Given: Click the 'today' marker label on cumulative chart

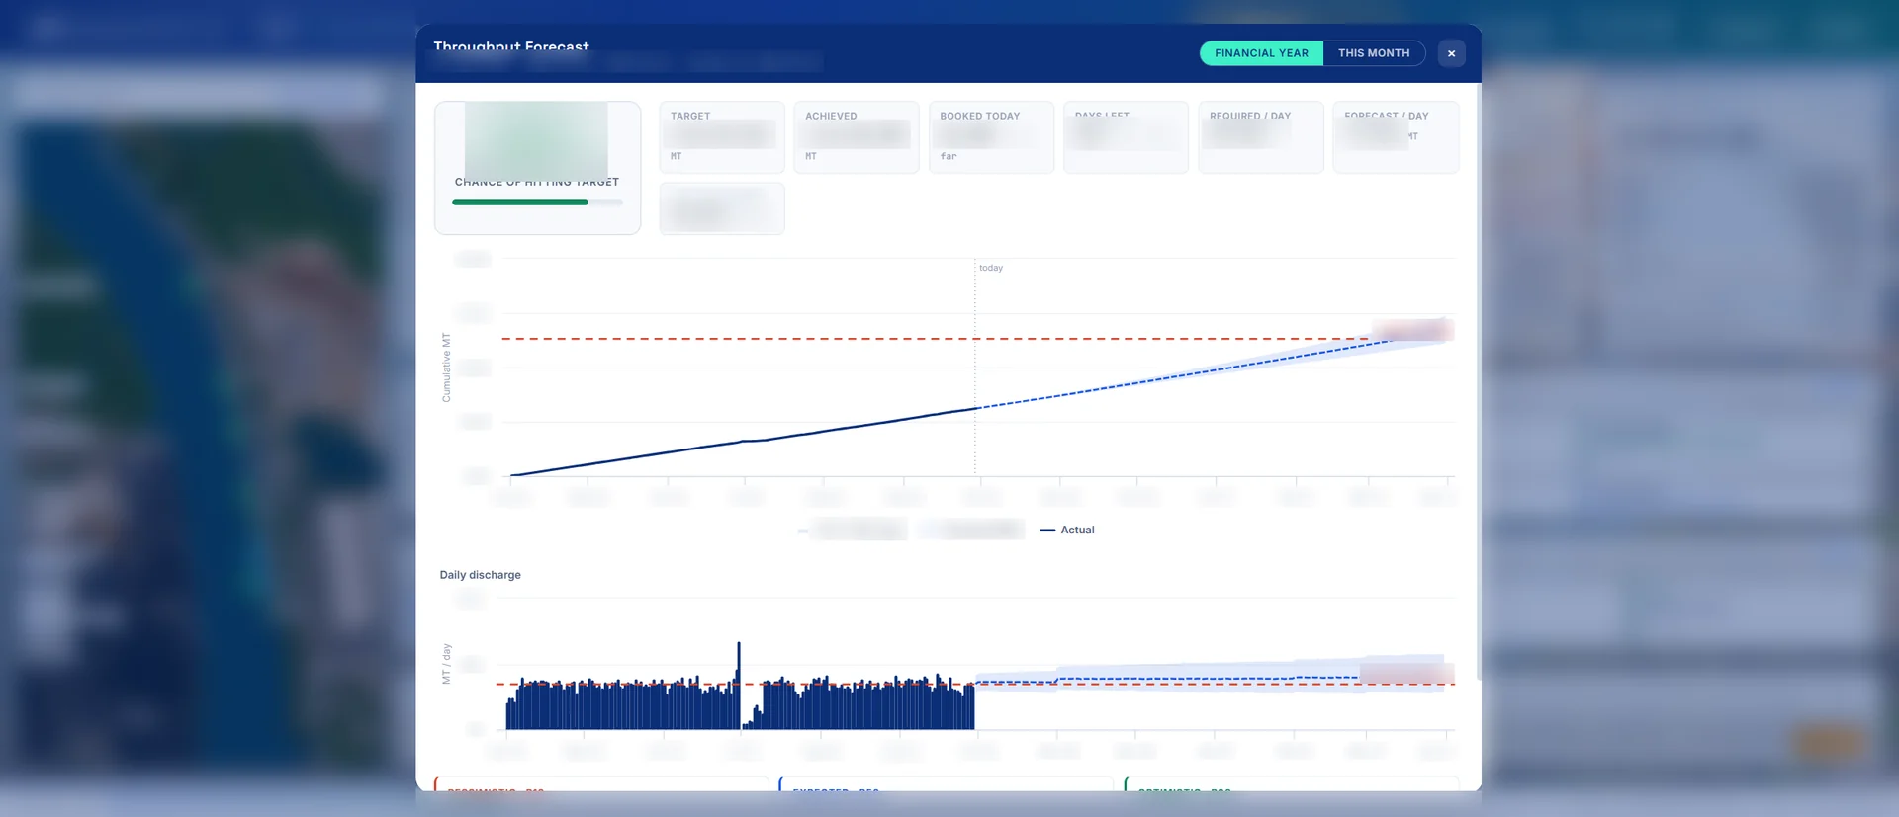Looking at the screenshot, I should click(991, 268).
